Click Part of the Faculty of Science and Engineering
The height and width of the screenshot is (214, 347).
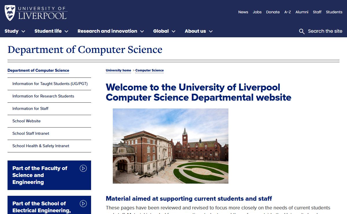pyautogui.click(x=49, y=175)
